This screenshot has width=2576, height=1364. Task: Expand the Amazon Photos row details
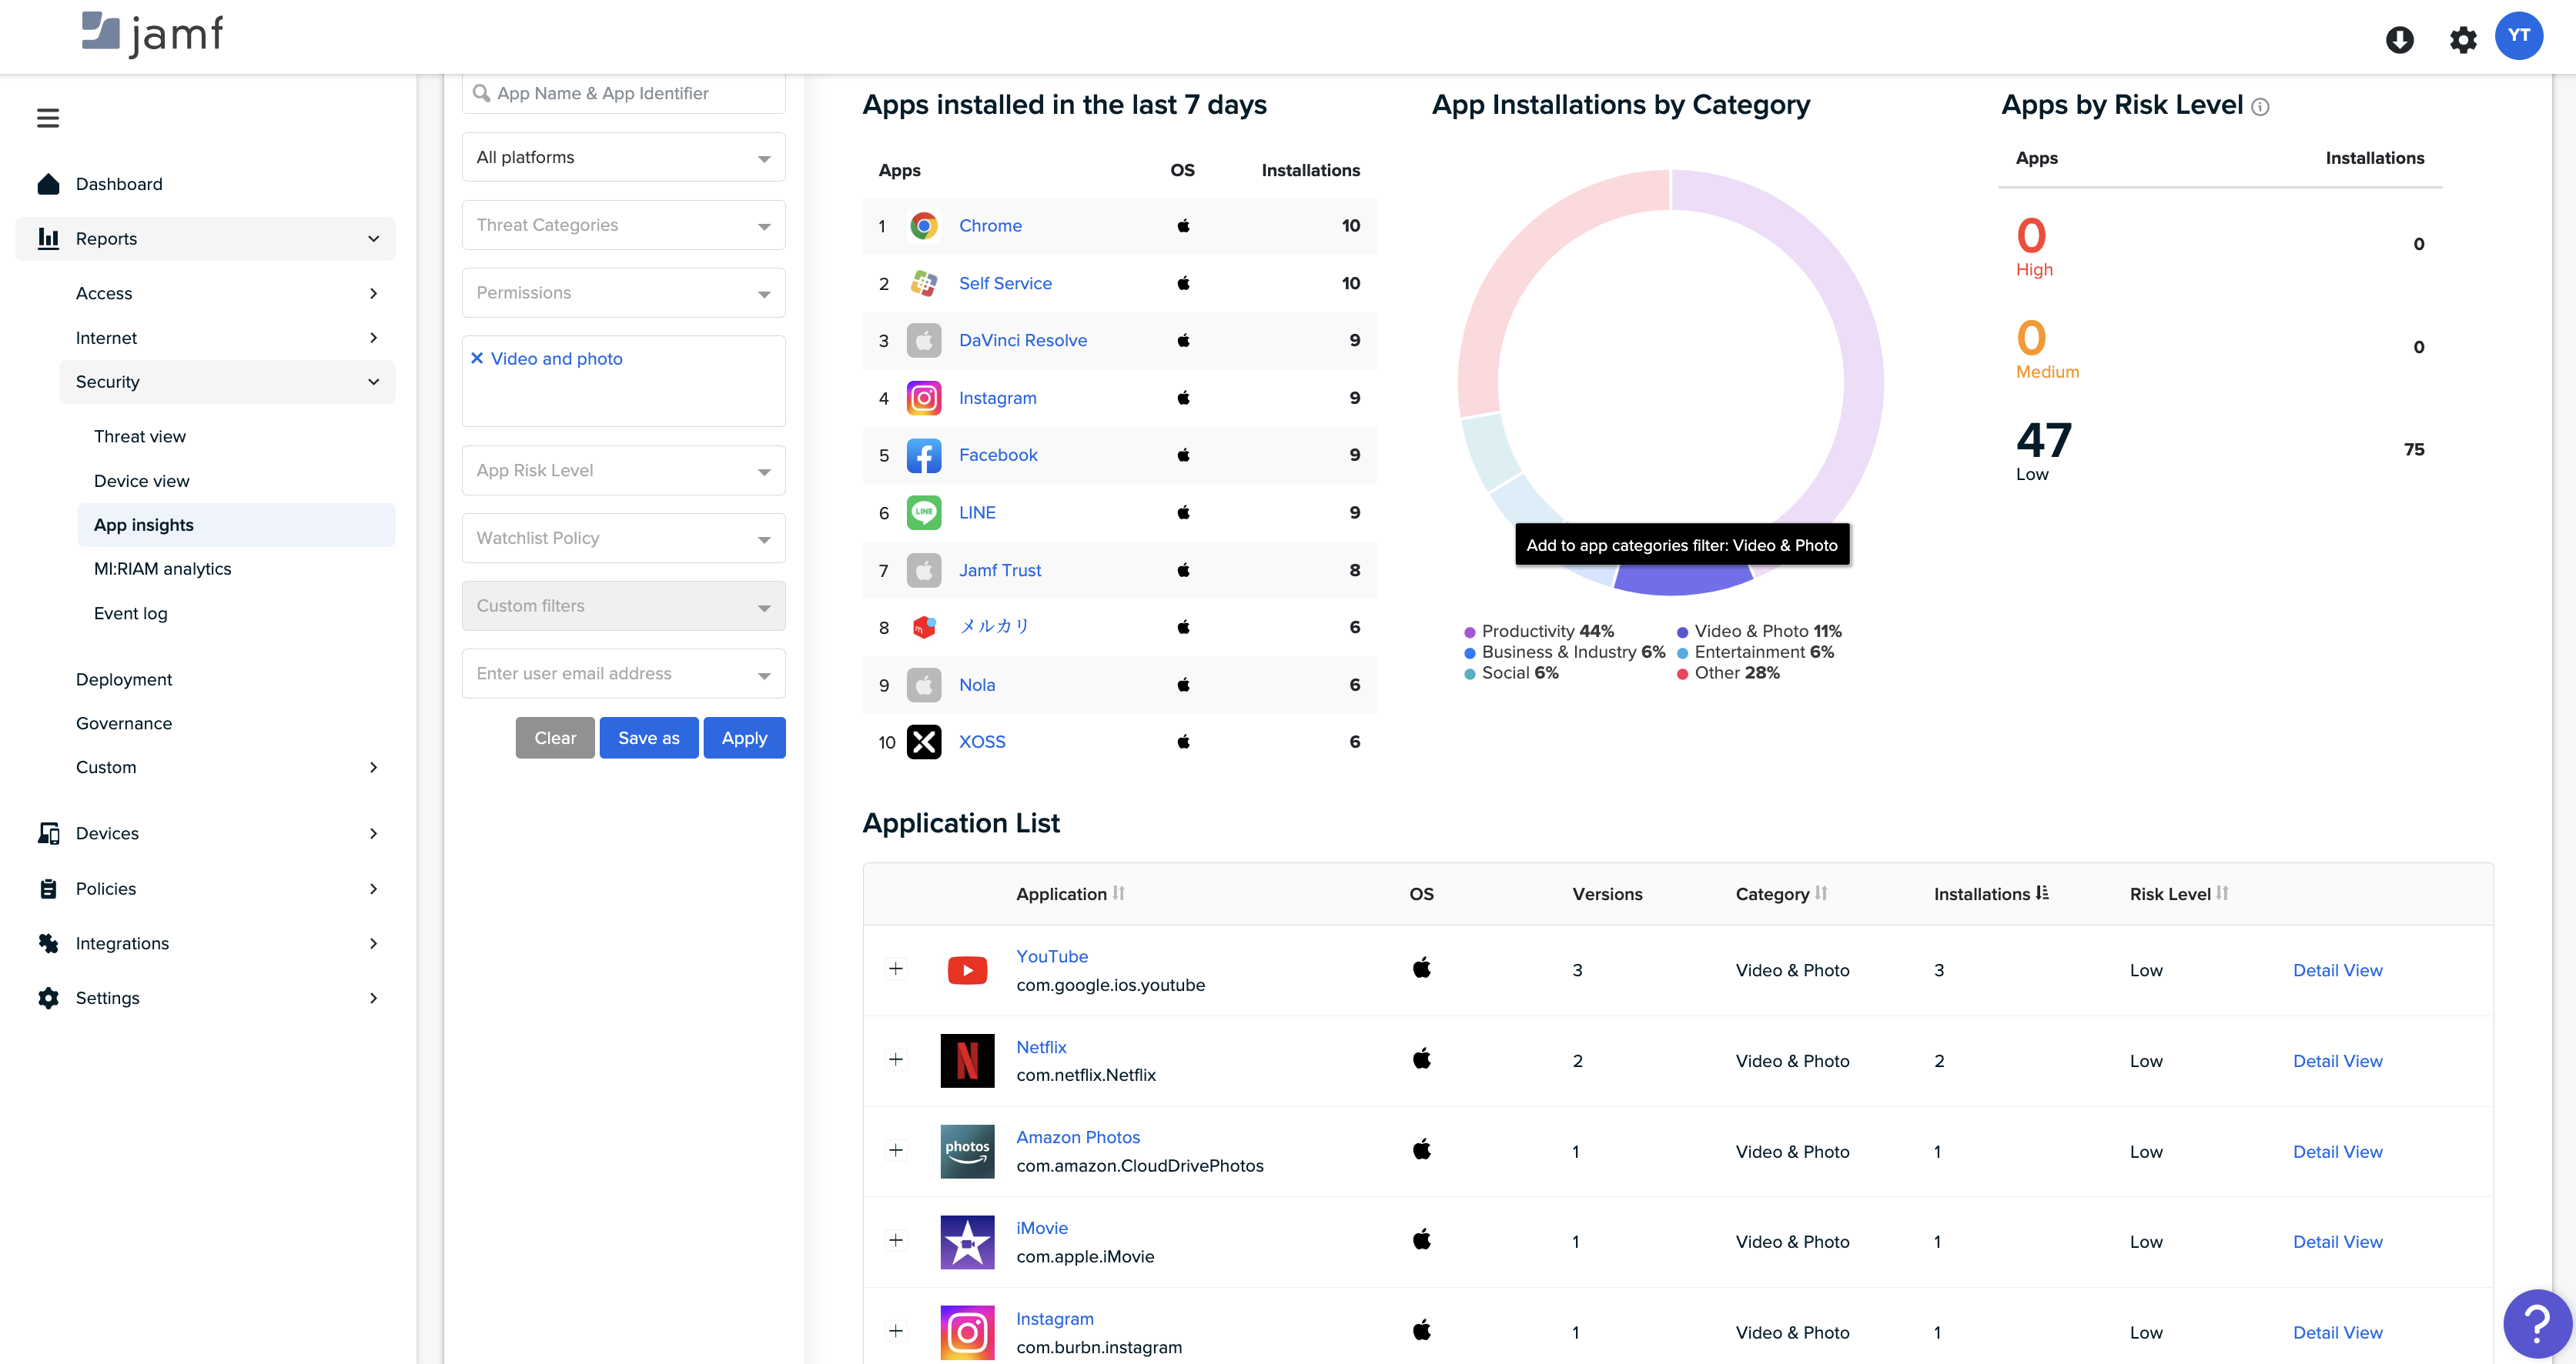pos(895,1150)
